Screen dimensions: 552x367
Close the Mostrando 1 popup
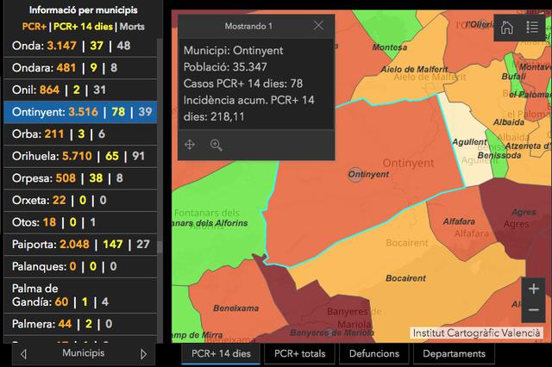[318, 26]
